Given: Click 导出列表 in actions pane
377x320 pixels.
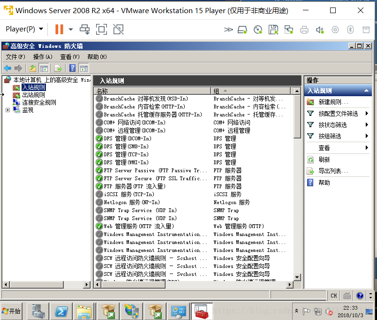Looking at the screenshot, I should (x=333, y=171).
